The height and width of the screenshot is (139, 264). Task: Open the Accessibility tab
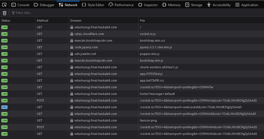(x=219, y=5)
